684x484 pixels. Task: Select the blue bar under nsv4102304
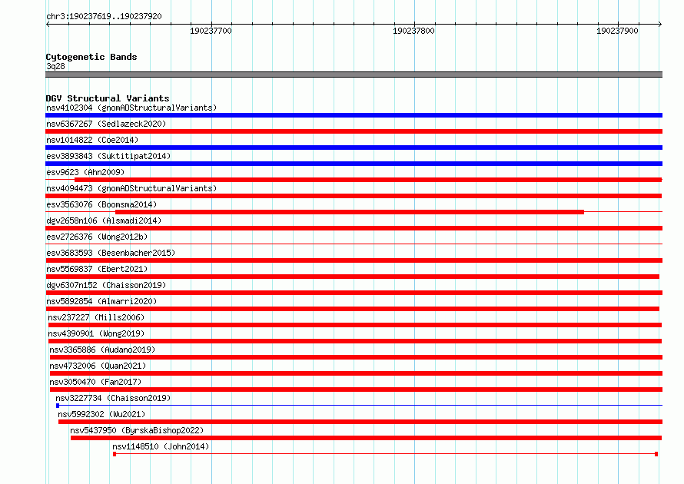pos(354,115)
